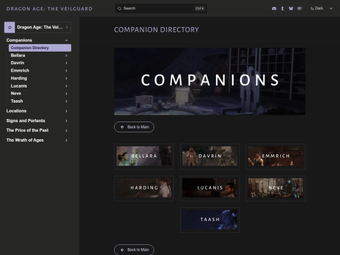The width and height of the screenshot is (340, 255).
Task: Open Locations section in sidebar
Action: pos(16,111)
